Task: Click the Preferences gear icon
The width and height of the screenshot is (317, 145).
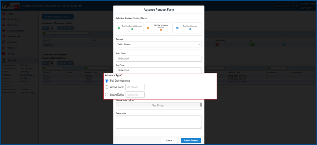Action: 4,36
